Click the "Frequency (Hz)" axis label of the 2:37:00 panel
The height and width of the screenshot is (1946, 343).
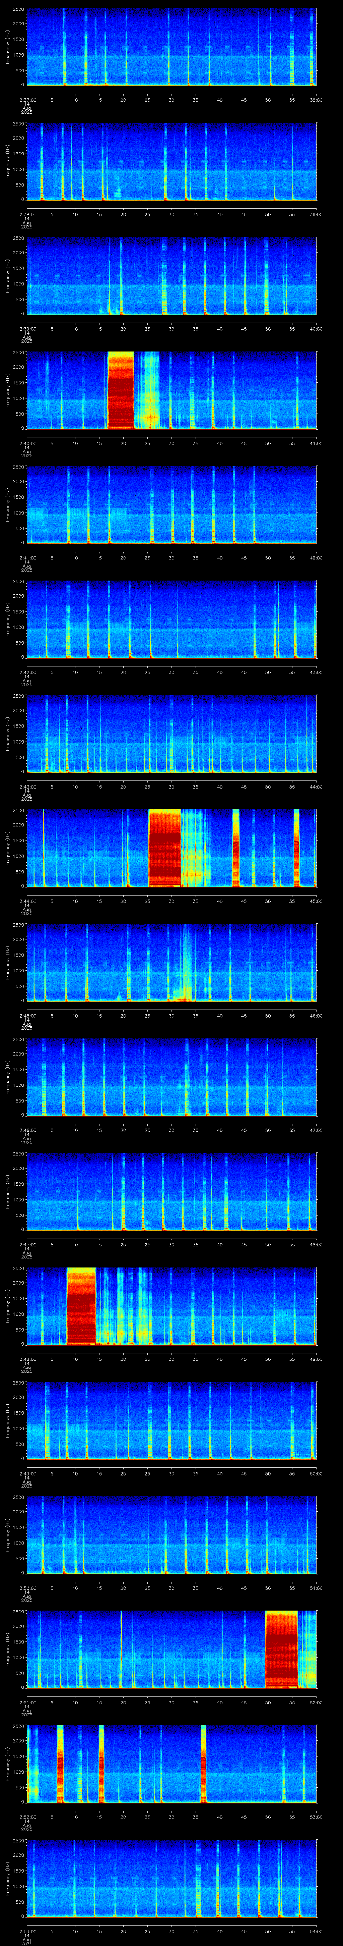click(x=8, y=47)
